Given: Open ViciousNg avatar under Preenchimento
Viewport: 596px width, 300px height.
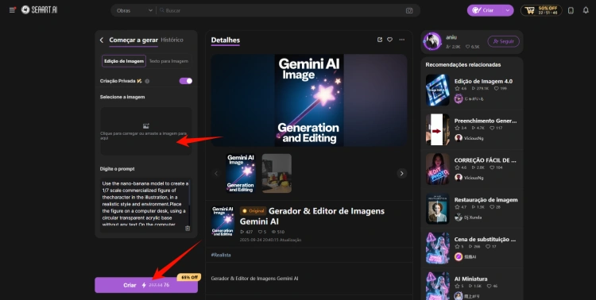Looking at the screenshot, I should tap(459, 138).
